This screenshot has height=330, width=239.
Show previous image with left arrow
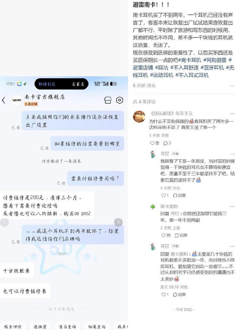click(x=4, y=222)
